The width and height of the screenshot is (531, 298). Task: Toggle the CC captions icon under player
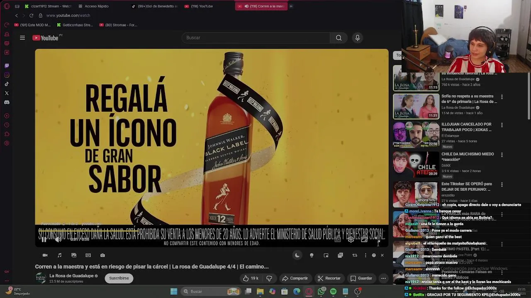click(88, 255)
